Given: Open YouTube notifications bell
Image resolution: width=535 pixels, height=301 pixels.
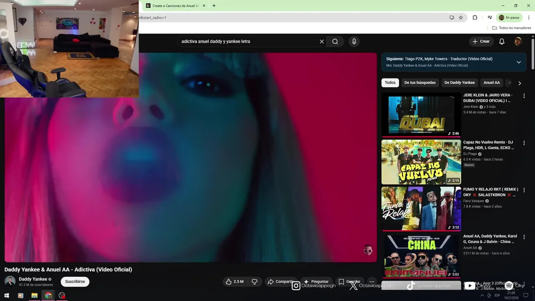Looking at the screenshot, I should 502,41.
